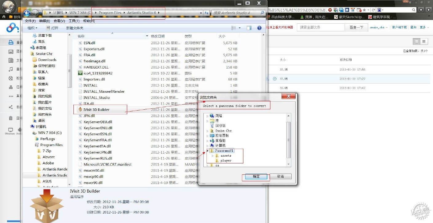Click the magnifier in Artlantis Studio 4 search box
The width and height of the screenshot is (433, 223).
(262, 13)
